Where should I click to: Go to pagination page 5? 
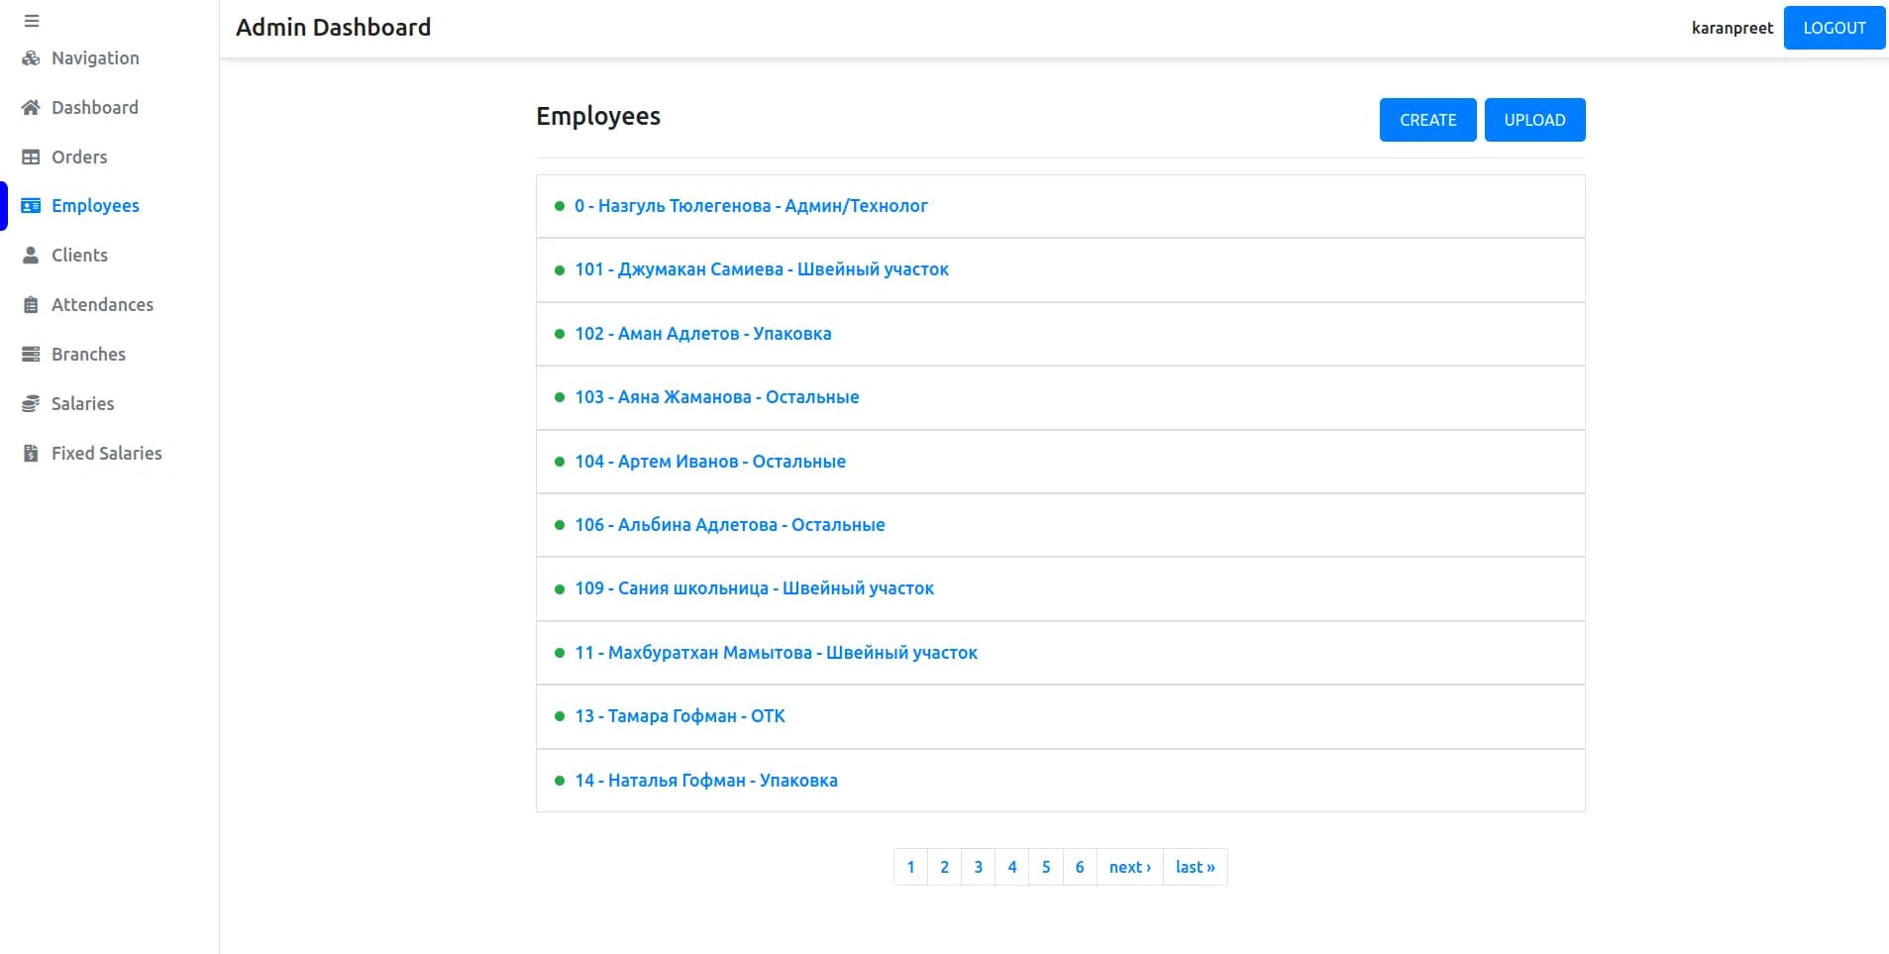pos(1045,867)
